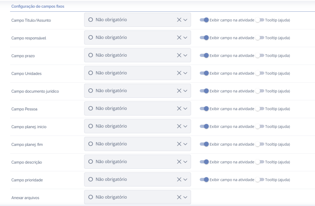Clear the Campo descrição selection with X
315x206 pixels.
(179, 162)
